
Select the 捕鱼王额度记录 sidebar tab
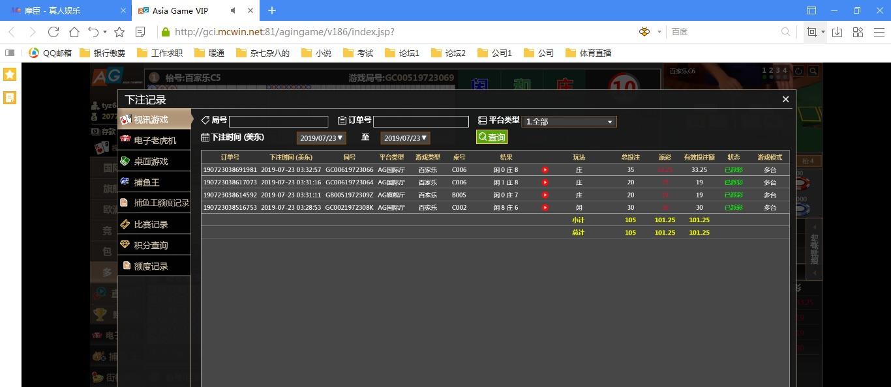(155, 203)
